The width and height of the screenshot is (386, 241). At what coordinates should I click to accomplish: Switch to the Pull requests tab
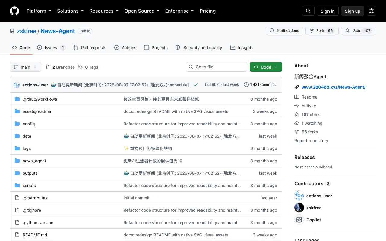(90, 48)
